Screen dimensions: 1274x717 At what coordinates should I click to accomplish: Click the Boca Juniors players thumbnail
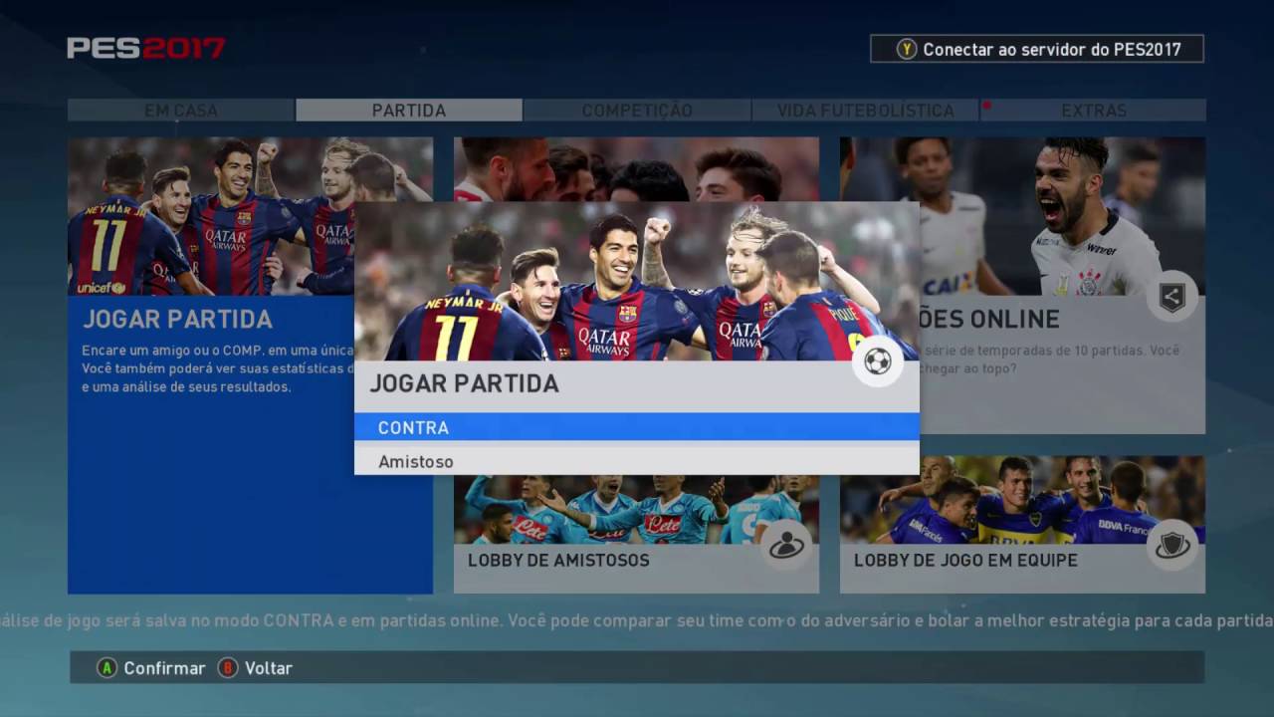point(1022,500)
